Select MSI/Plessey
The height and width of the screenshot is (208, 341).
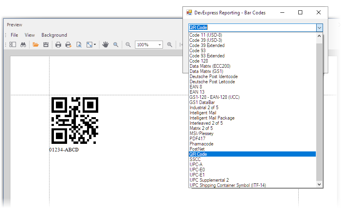[252, 133]
